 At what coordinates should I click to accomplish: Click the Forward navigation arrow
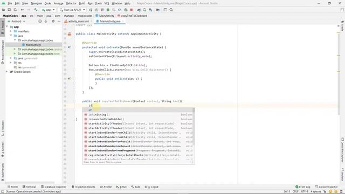click(29, 10)
